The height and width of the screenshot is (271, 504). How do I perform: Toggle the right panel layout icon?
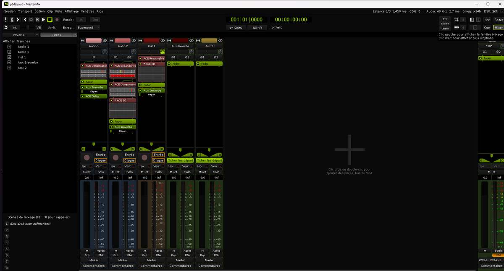[x=478, y=19]
